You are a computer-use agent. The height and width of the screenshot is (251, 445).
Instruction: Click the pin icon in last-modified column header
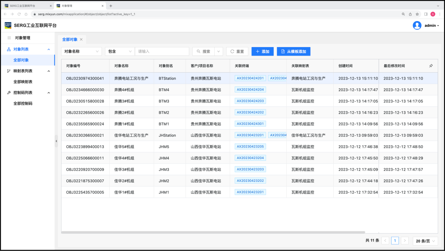(x=431, y=66)
